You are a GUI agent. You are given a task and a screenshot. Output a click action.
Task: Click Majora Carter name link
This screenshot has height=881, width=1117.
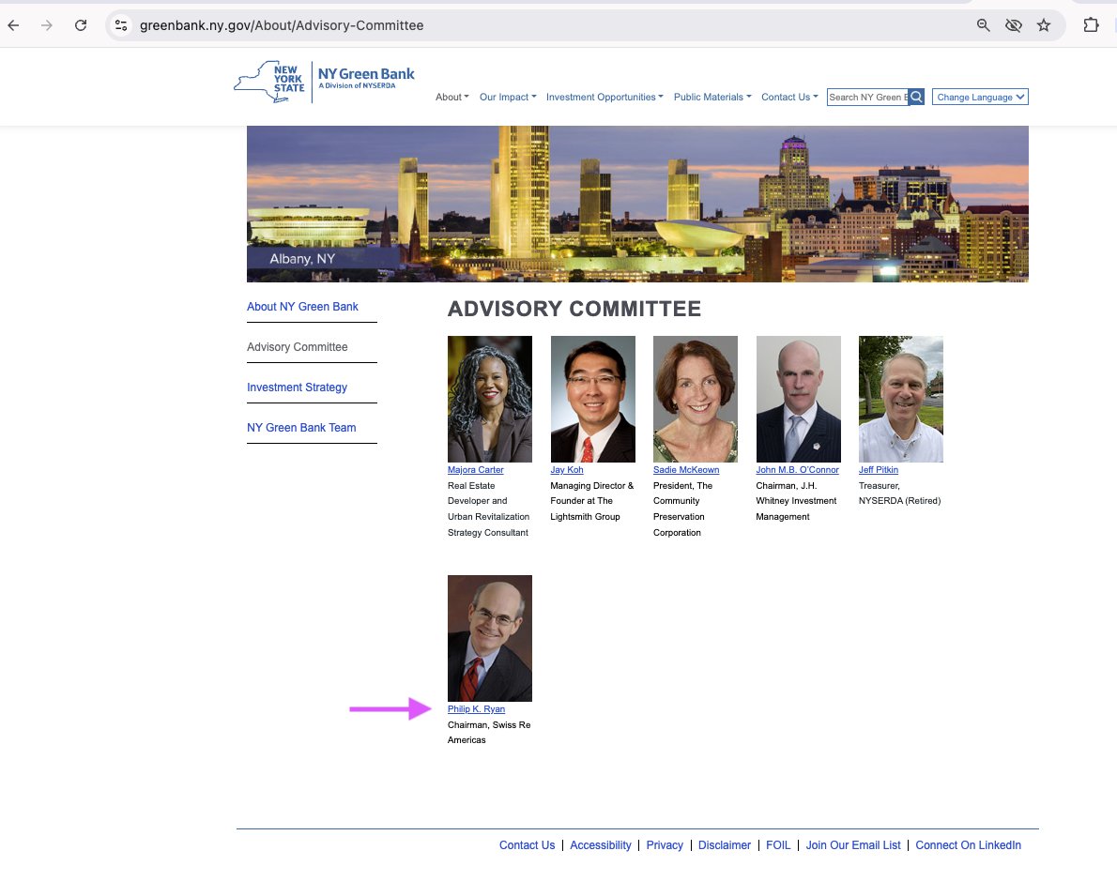click(x=475, y=470)
